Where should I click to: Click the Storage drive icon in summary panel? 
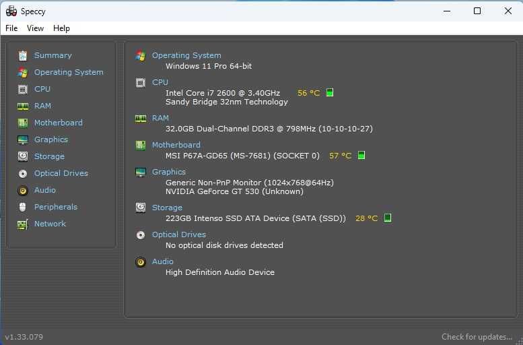(x=141, y=208)
